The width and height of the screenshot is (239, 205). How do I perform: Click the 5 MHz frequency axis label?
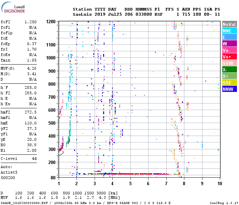click(x=130, y=183)
